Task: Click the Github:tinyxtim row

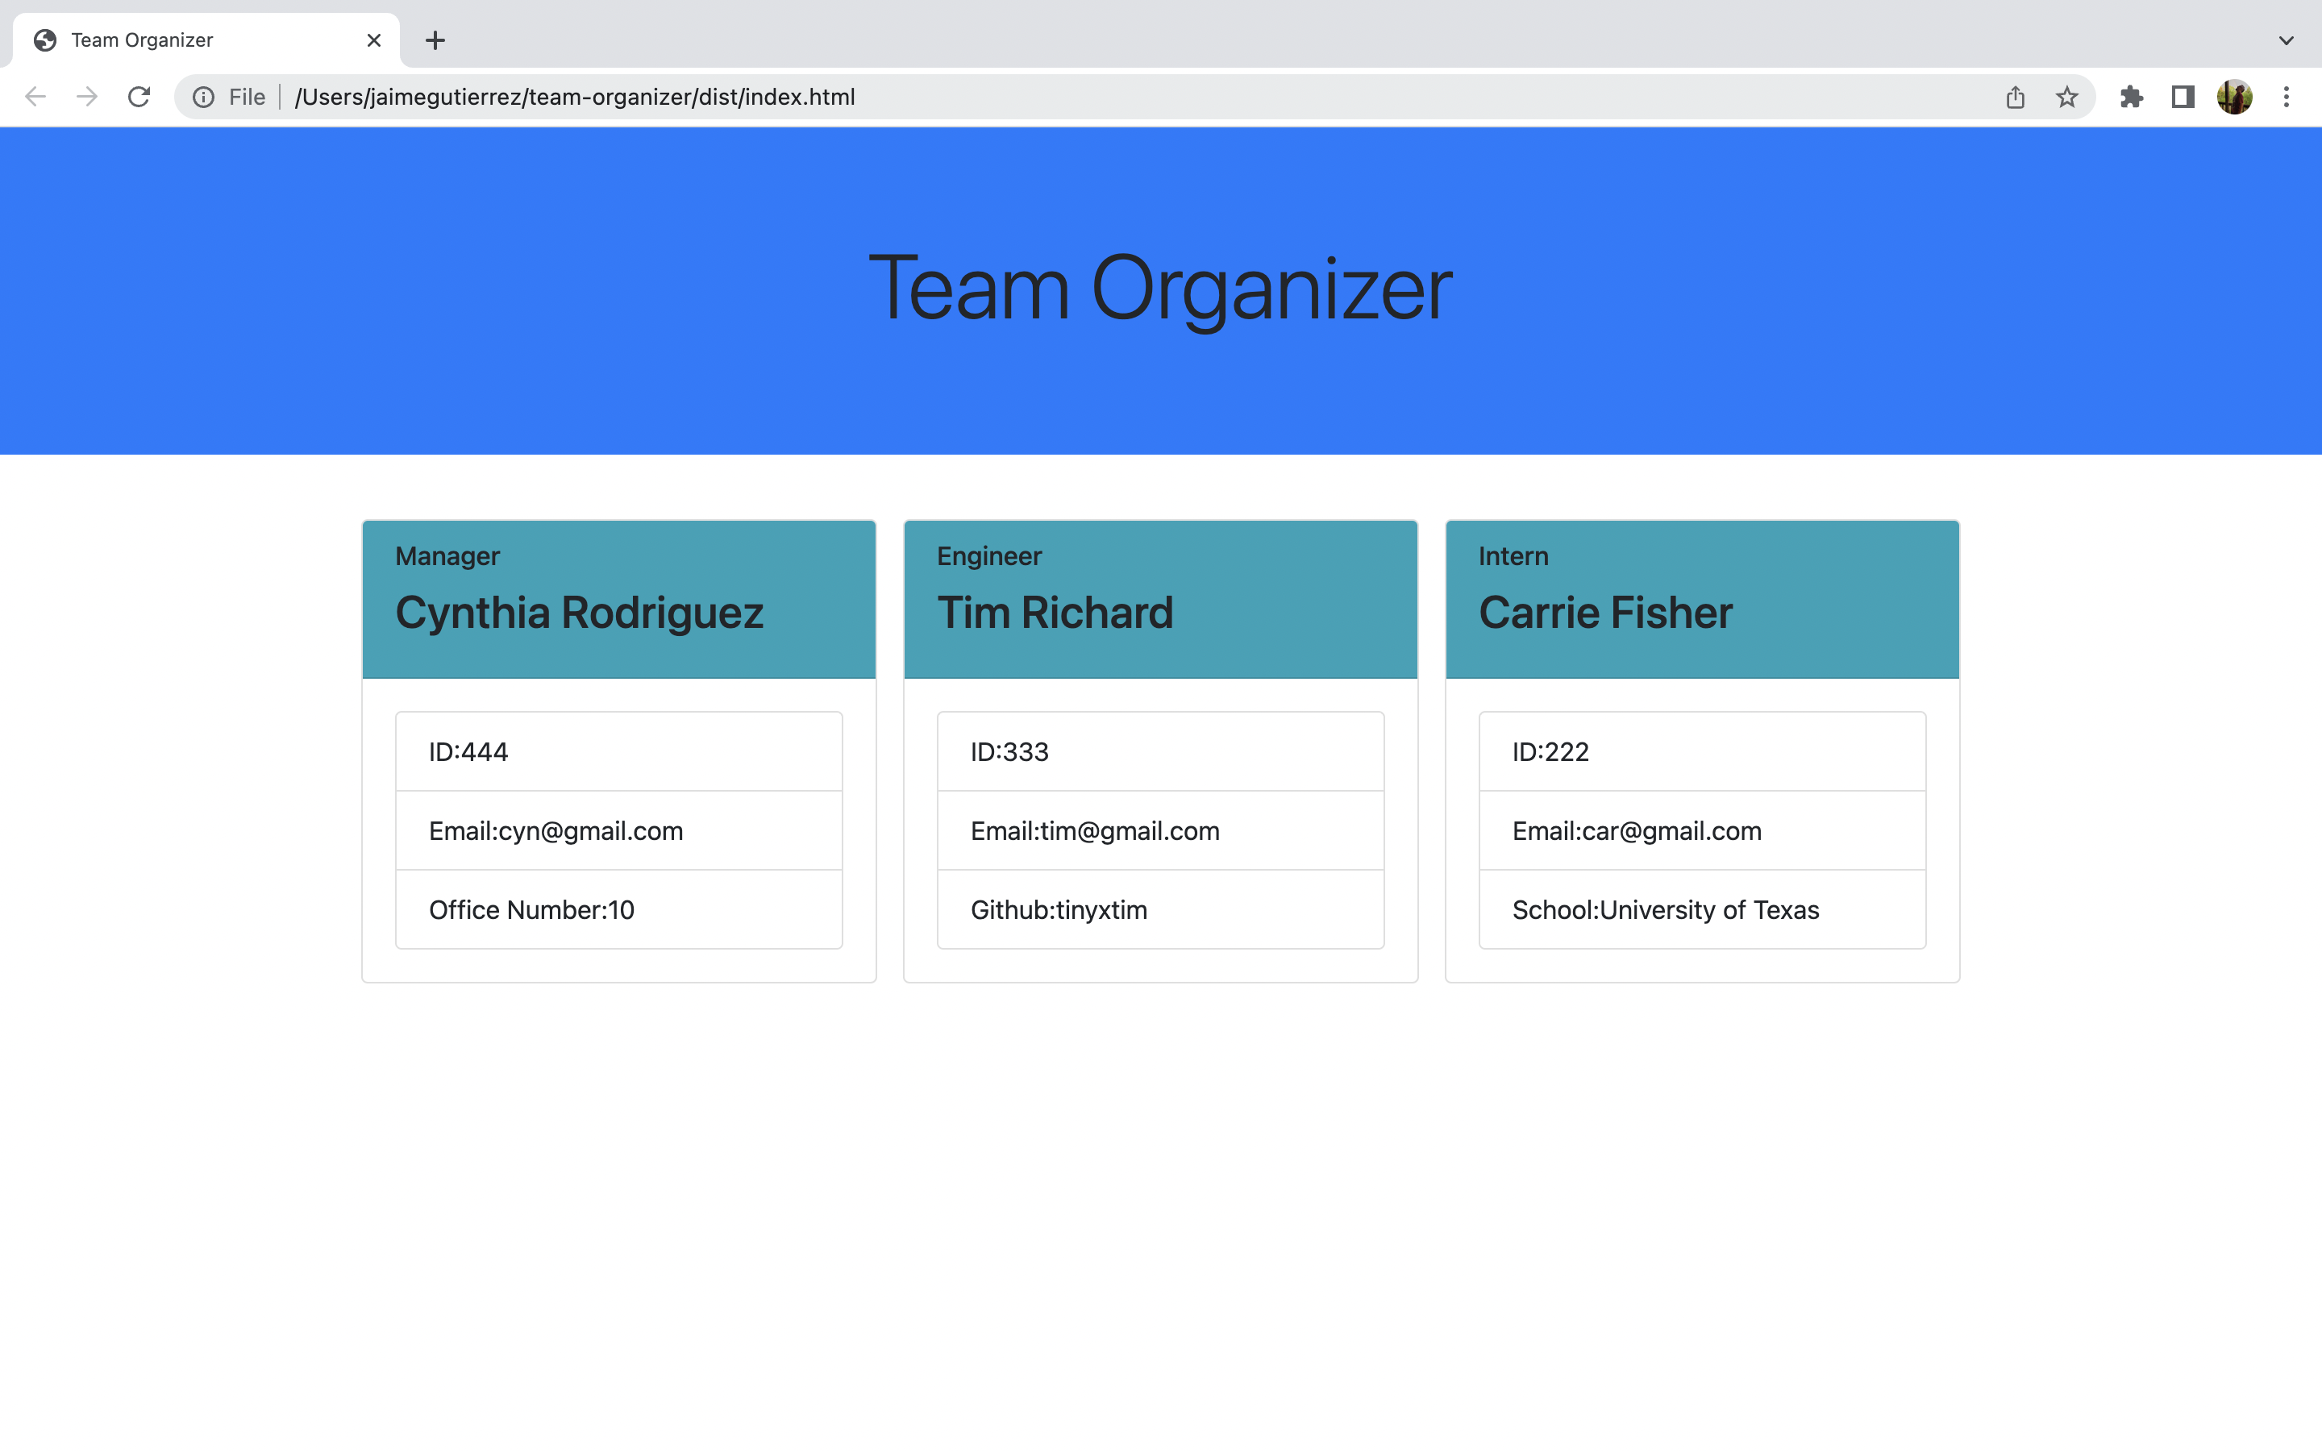Action: click(1161, 908)
